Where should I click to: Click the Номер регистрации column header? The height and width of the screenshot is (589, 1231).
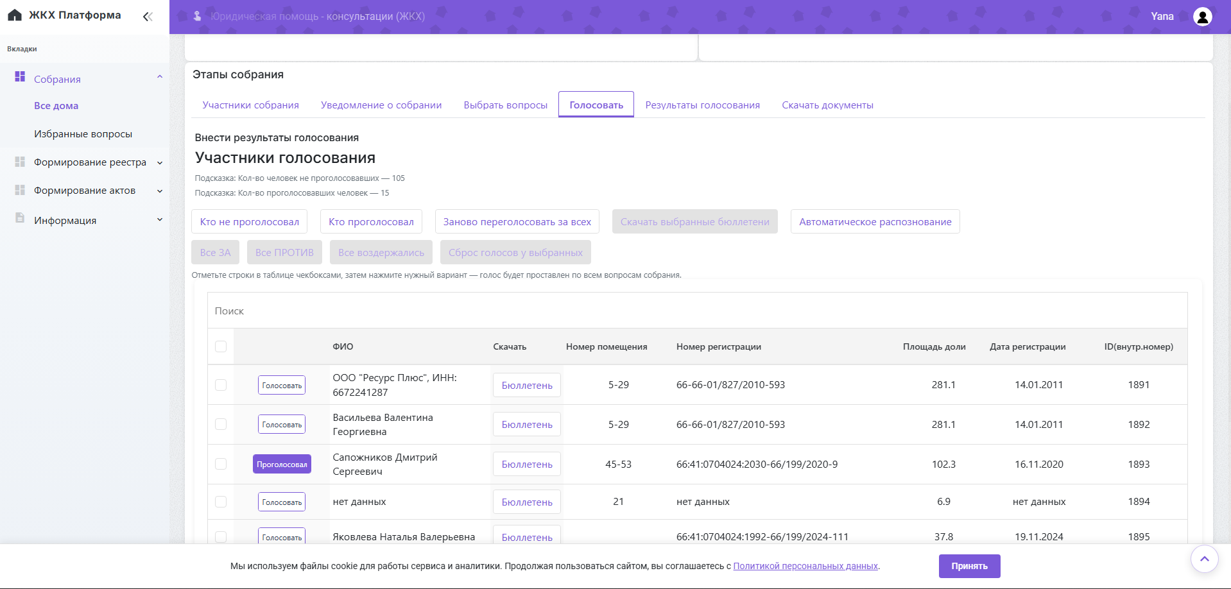719,346
